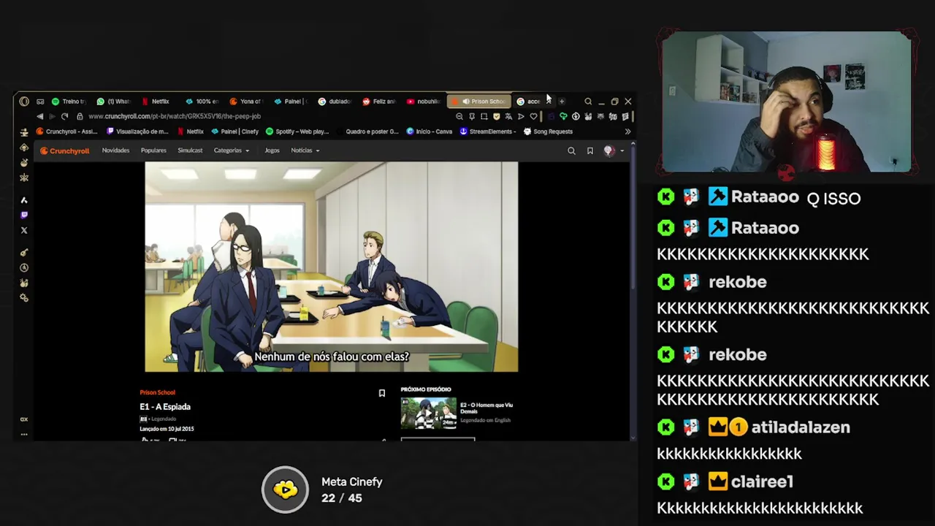Click the Crunchyroll logo in site header
Screen dimensions: 935x526
[x=64, y=150]
